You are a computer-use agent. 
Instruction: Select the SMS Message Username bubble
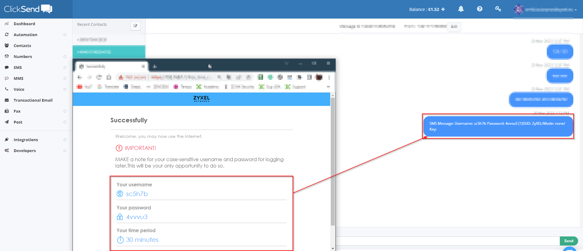point(498,126)
